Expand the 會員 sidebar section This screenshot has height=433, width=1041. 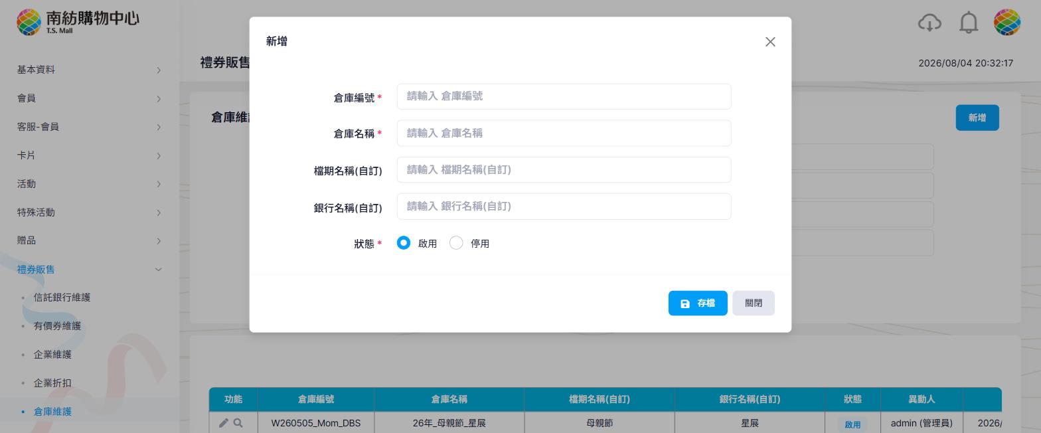tap(90, 98)
